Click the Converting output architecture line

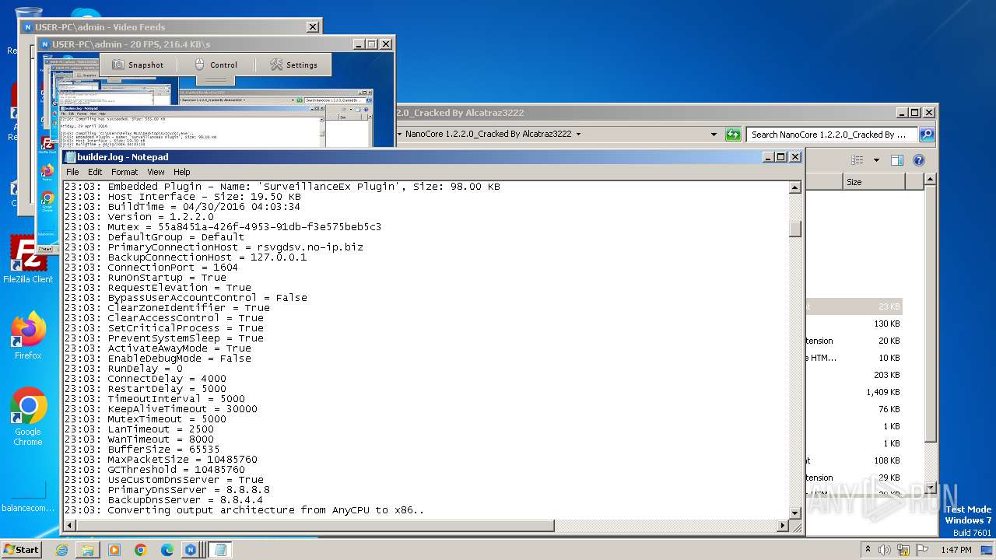(x=244, y=510)
